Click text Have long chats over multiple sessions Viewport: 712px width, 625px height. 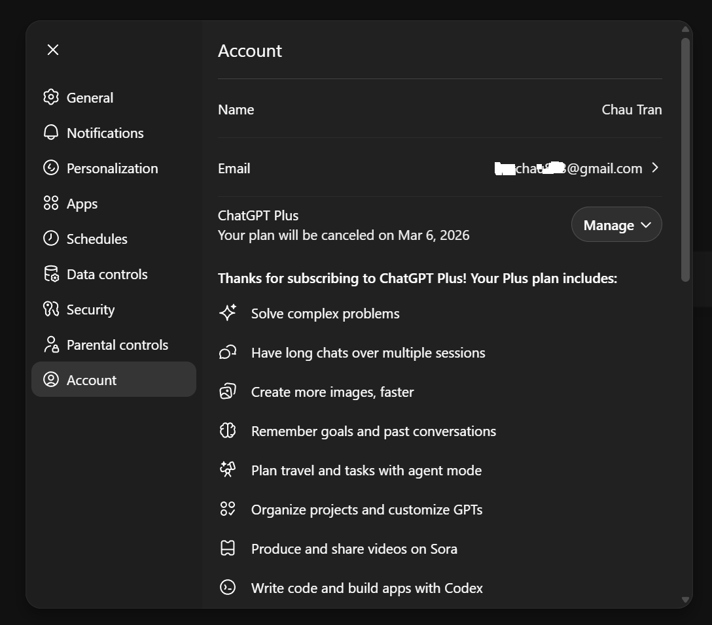(x=368, y=353)
